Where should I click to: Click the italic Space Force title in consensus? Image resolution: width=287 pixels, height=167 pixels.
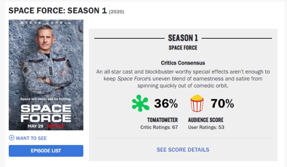[132, 79]
